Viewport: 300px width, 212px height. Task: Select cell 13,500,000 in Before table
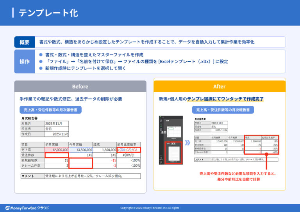(x=80, y=150)
